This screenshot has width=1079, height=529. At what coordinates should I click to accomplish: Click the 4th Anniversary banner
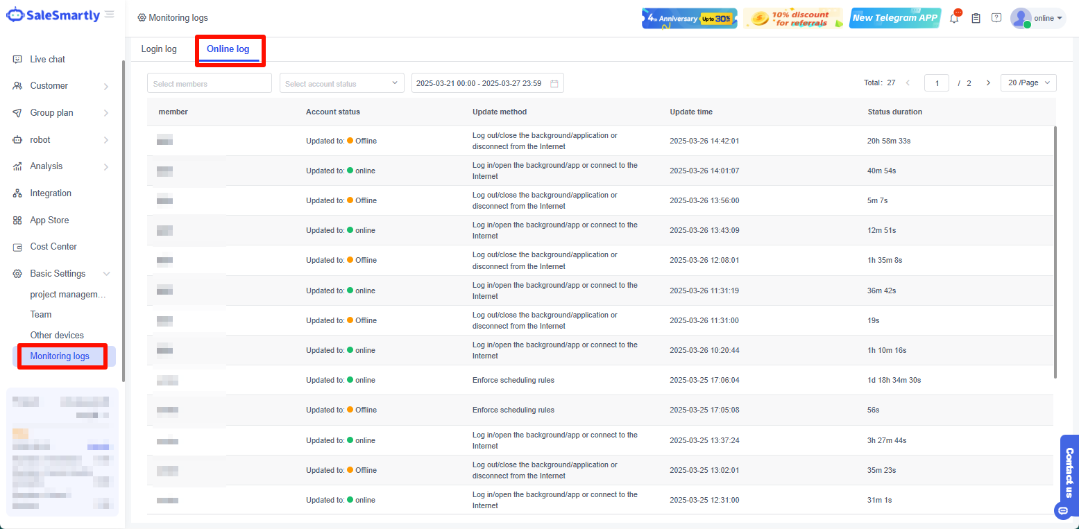(x=689, y=19)
